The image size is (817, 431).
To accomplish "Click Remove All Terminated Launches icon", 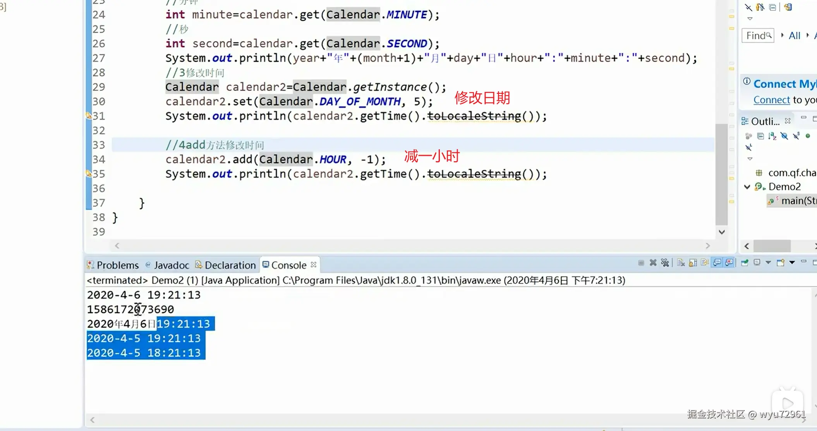I will (665, 263).
